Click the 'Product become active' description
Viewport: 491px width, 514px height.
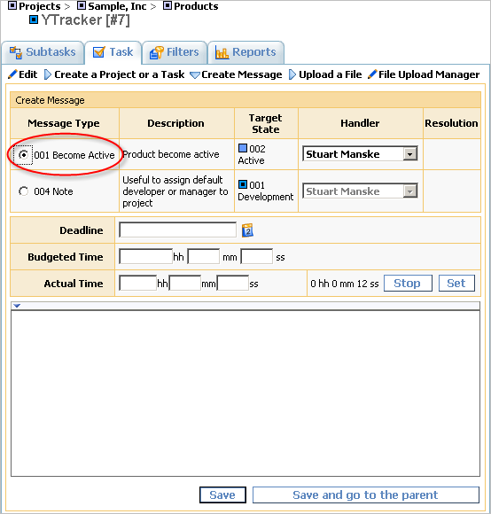pos(171,154)
